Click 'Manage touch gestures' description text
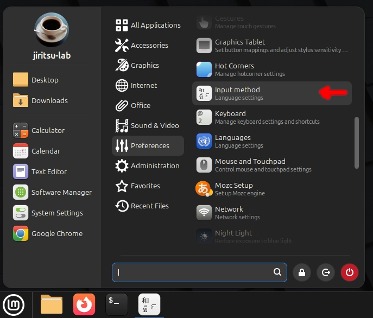373x318 pixels. click(245, 26)
